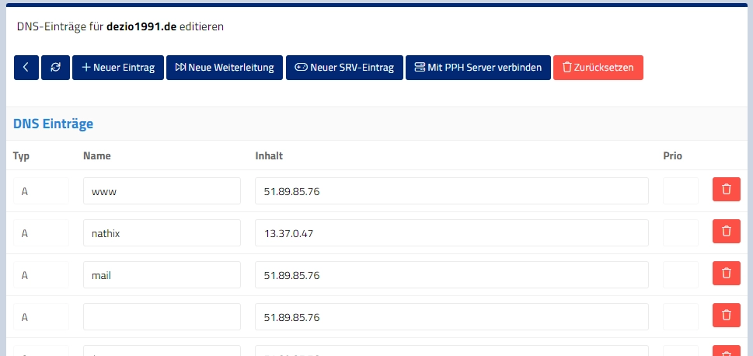Edit the mail name field

tap(162, 275)
